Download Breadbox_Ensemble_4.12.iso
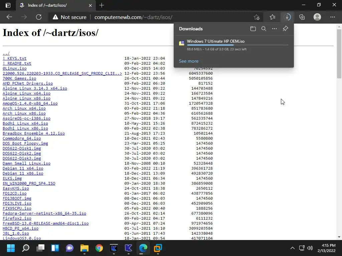 pyautogui.click(x=34, y=133)
